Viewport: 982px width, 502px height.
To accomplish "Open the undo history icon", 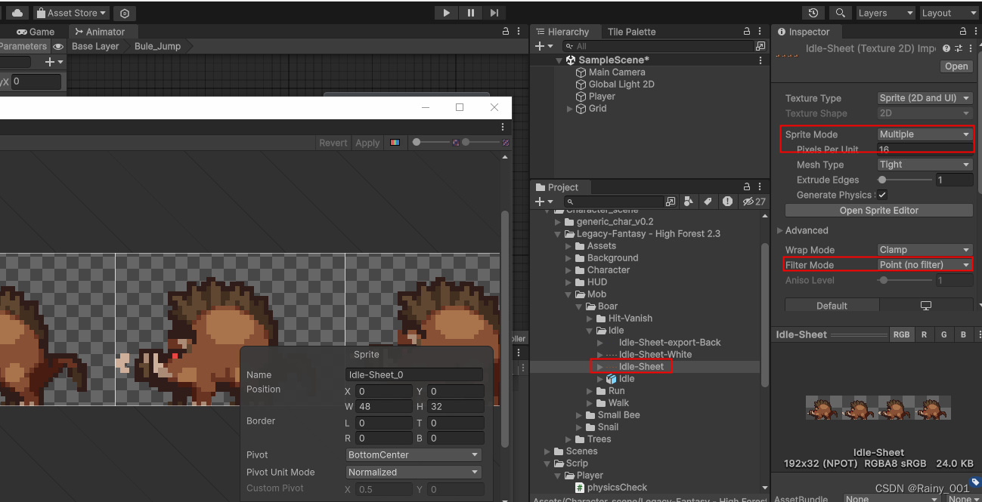I will click(813, 13).
